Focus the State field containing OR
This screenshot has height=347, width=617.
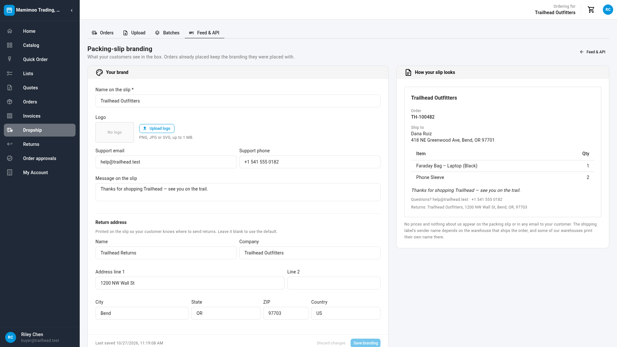click(226, 313)
